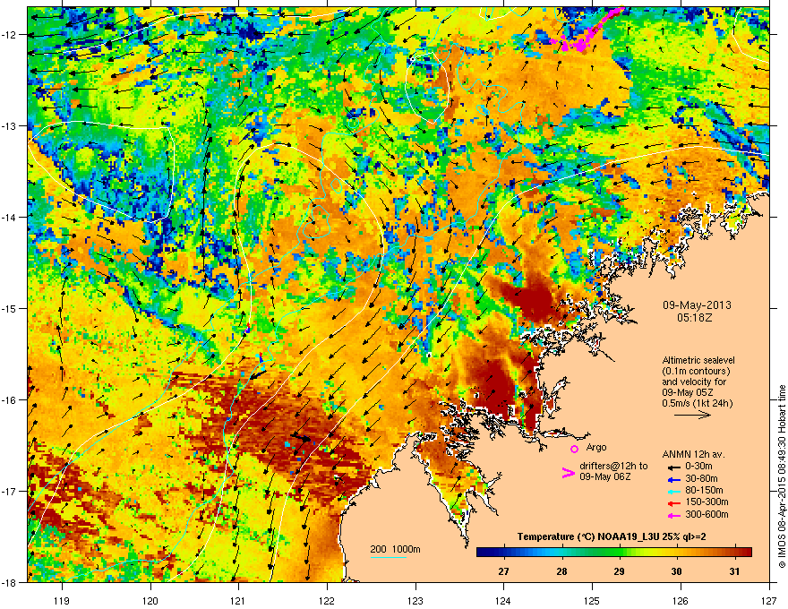Click the 300-600m depth label
The image size is (788, 609).
[x=707, y=514]
